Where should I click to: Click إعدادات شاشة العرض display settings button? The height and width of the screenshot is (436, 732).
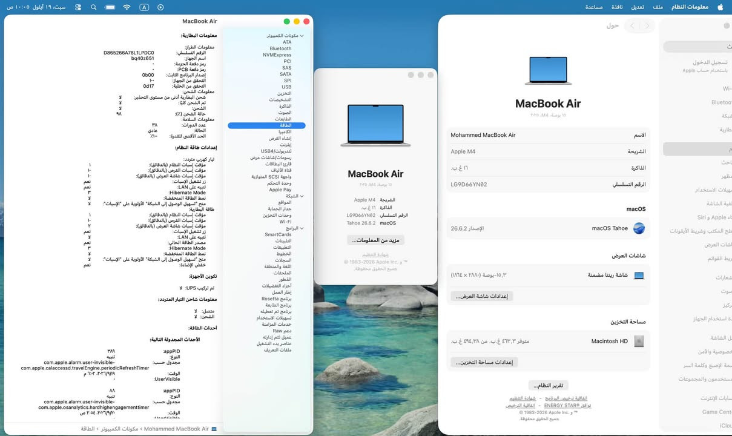coord(482,296)
